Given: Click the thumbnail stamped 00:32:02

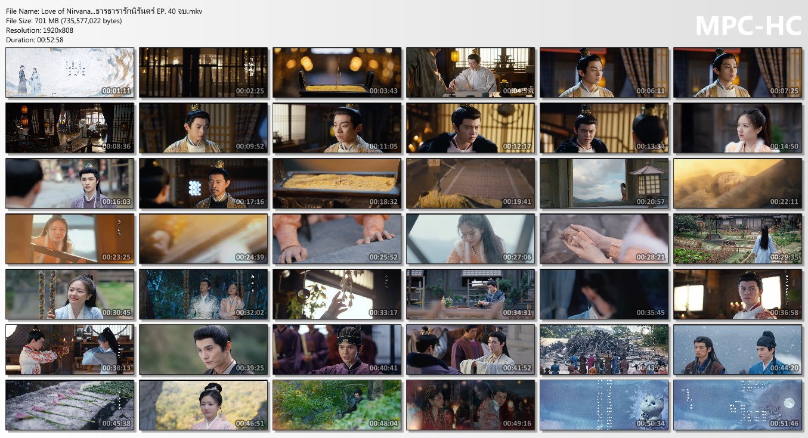Looking at the screenshot, I should pyautogui.click(x=203, y=294).
